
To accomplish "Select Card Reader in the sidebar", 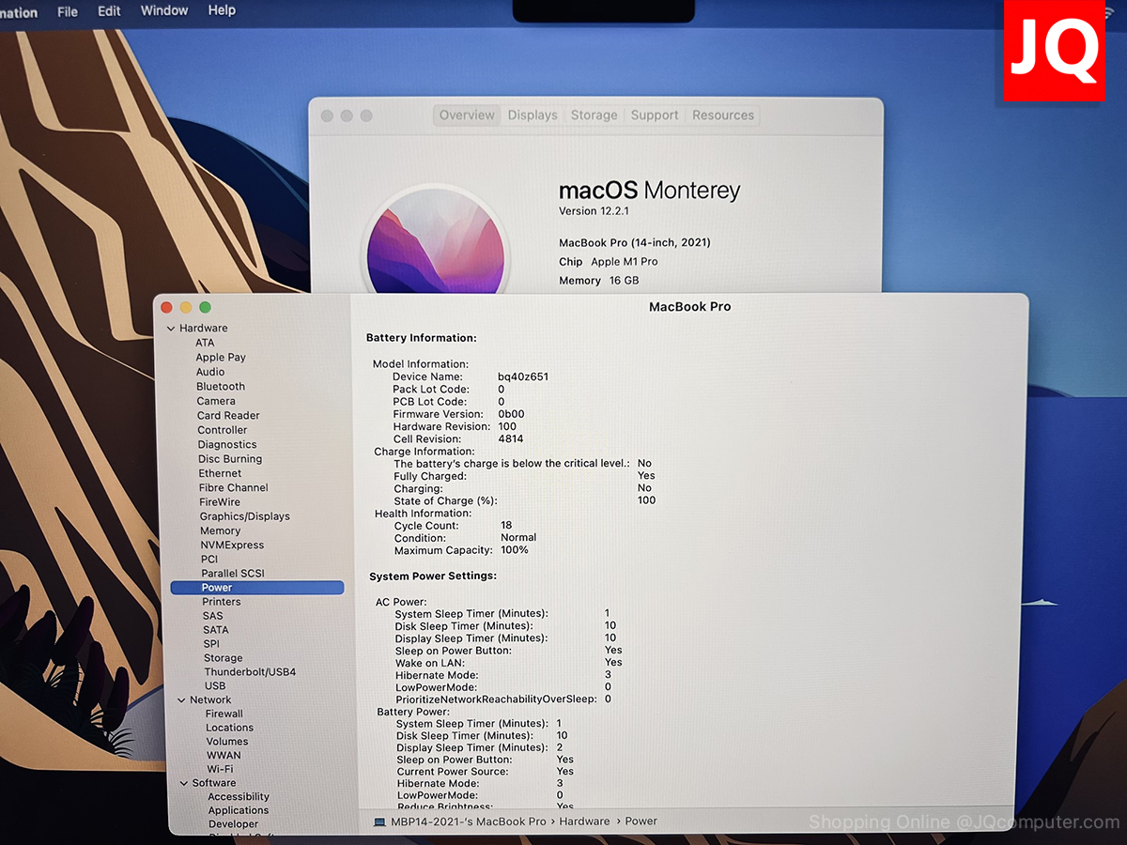I will pyautogui.click(x=228, y=415).
